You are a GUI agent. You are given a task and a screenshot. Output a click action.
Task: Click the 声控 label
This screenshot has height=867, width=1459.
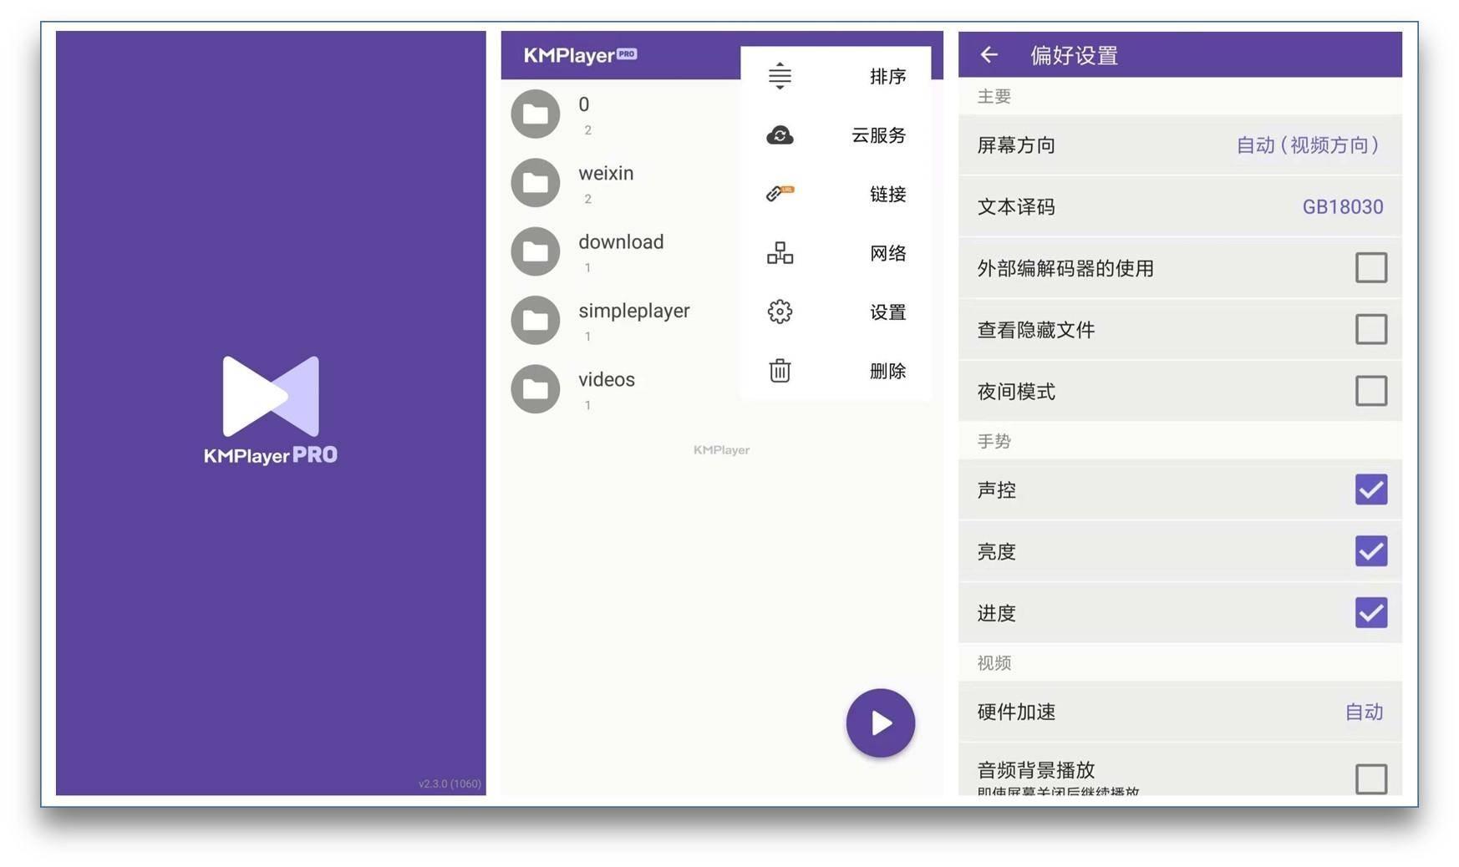(996, 490)
